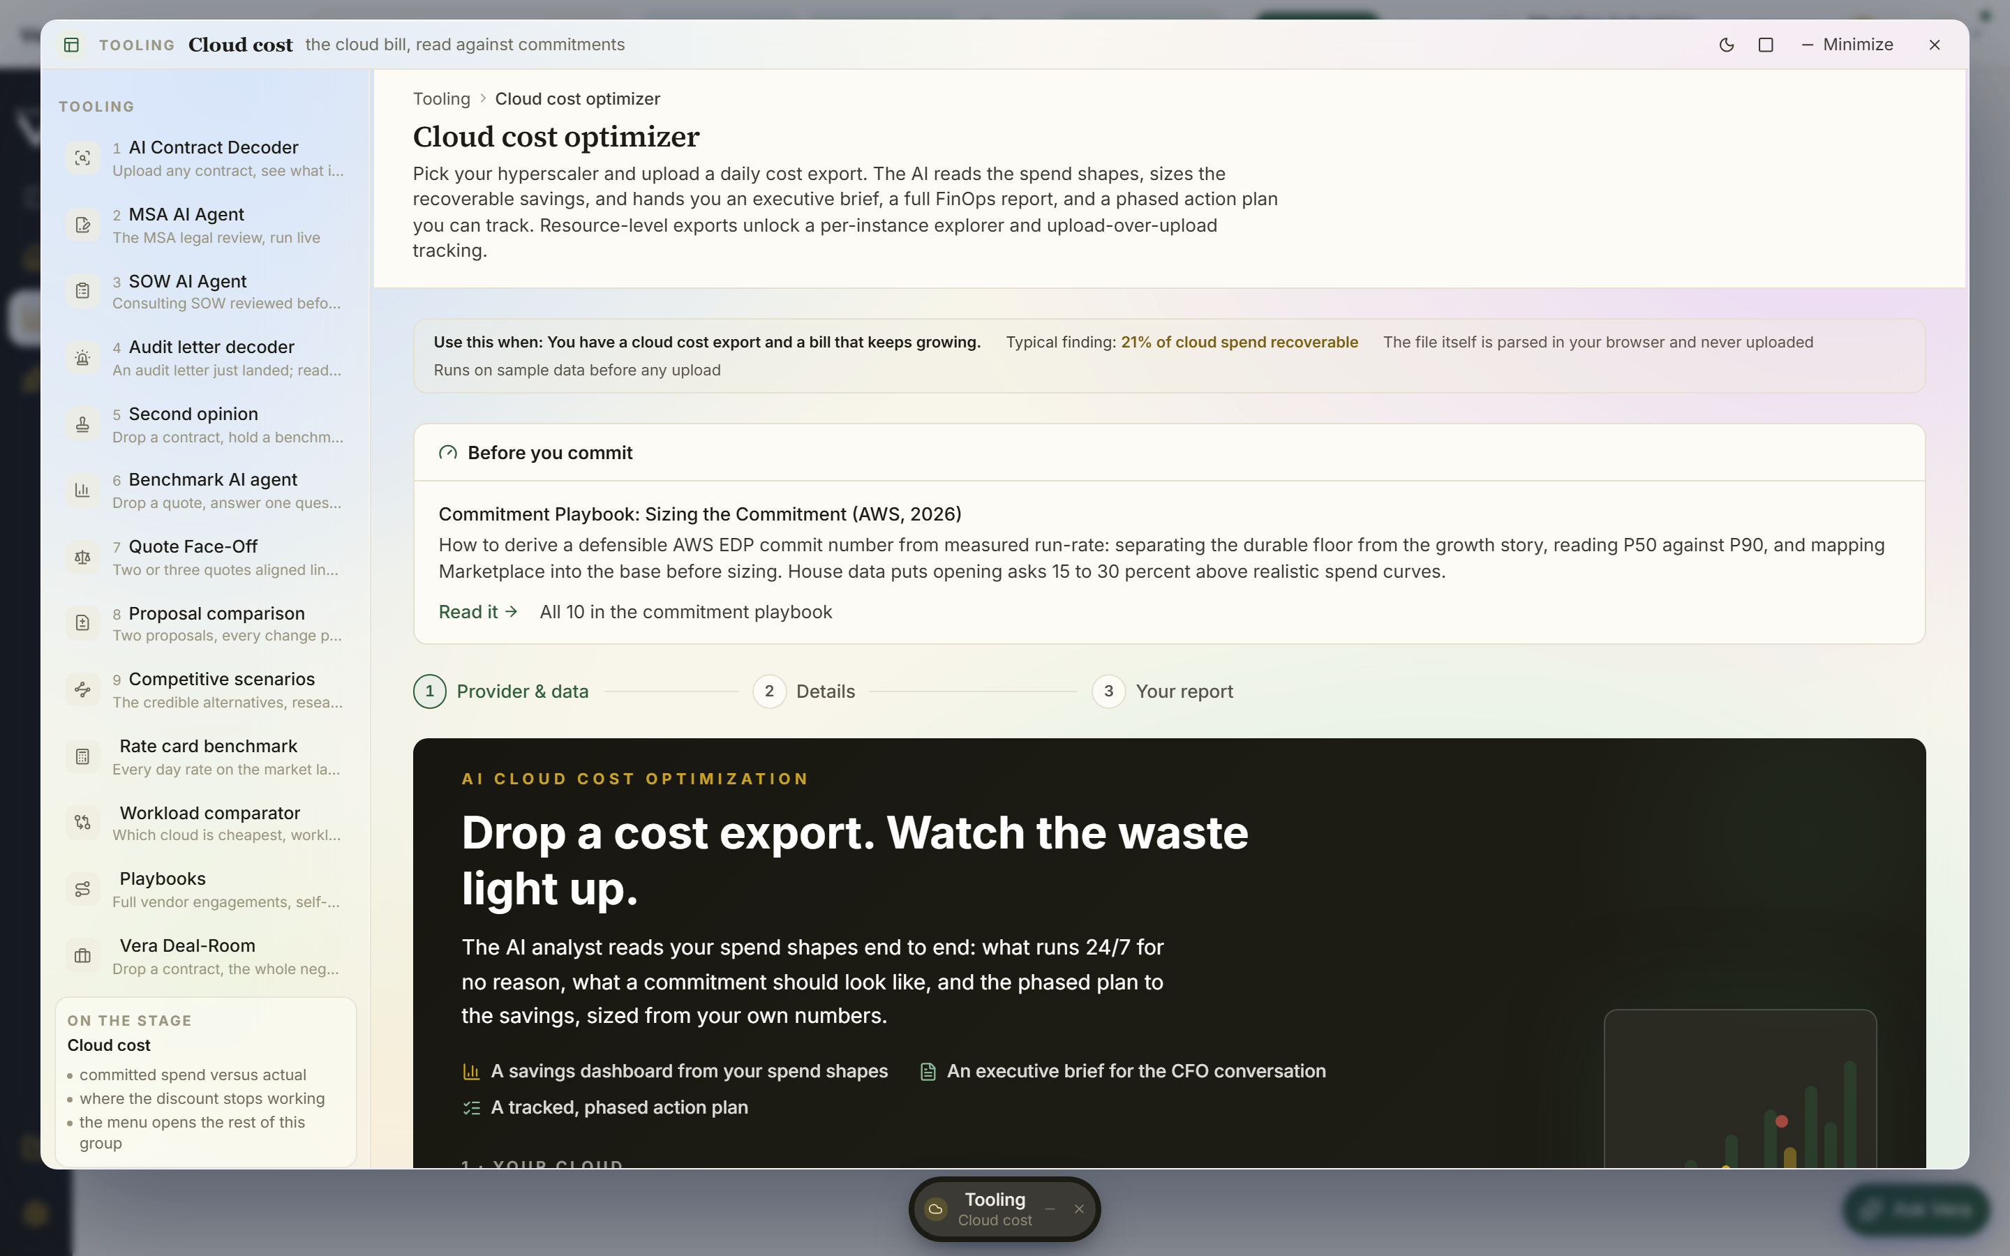This screenshot has height=1256, width=2010.
Task: Choose the Second opinion stamp icon
Action: pyautogui.click(x=82, y=424)
